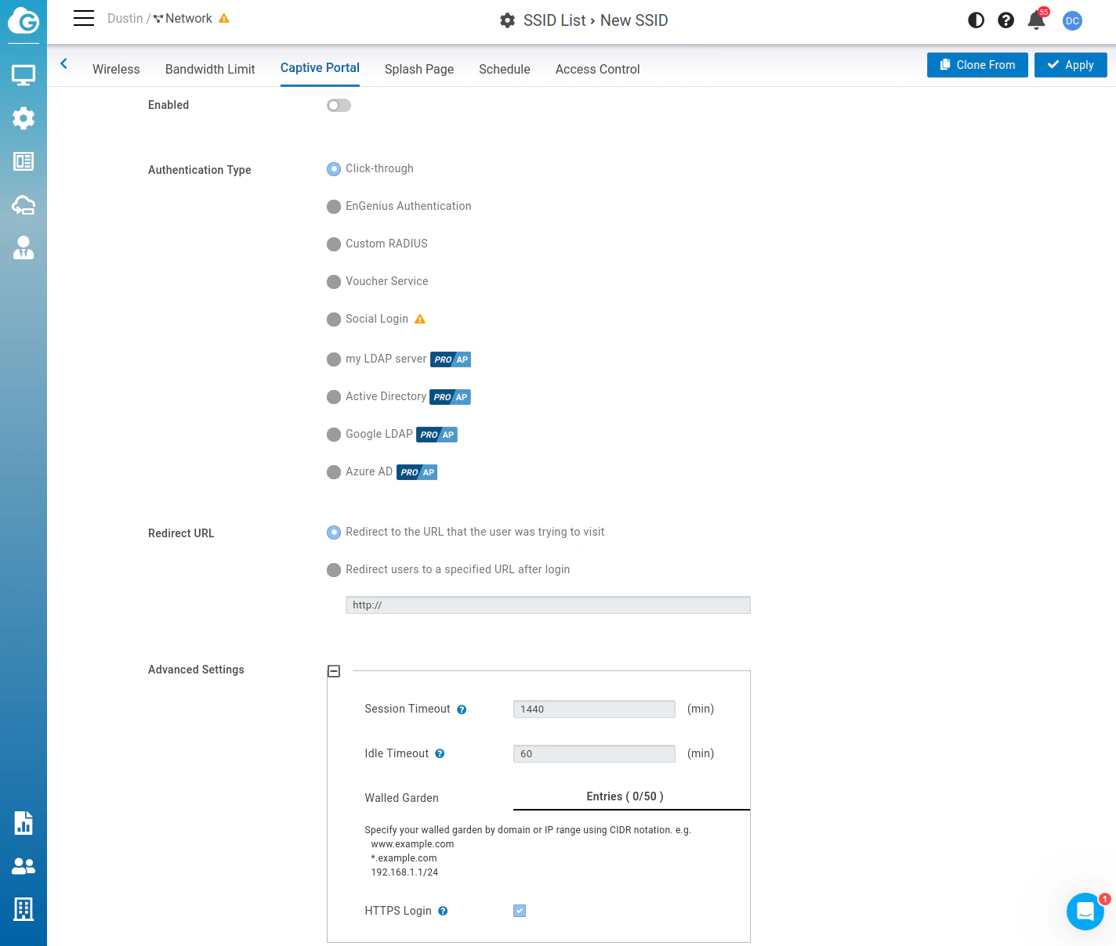Select Custom RADIUS authentication

pos(334,244)
